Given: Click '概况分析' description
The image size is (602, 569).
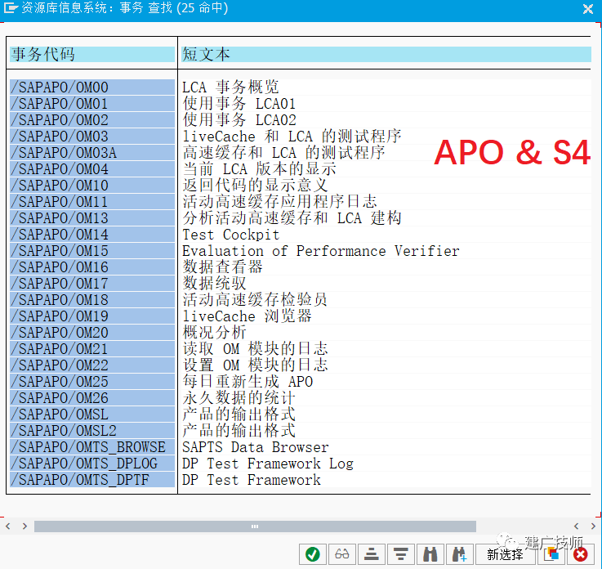Looking at the screenshot, I should pyautogui.click(x=214, y=333).
